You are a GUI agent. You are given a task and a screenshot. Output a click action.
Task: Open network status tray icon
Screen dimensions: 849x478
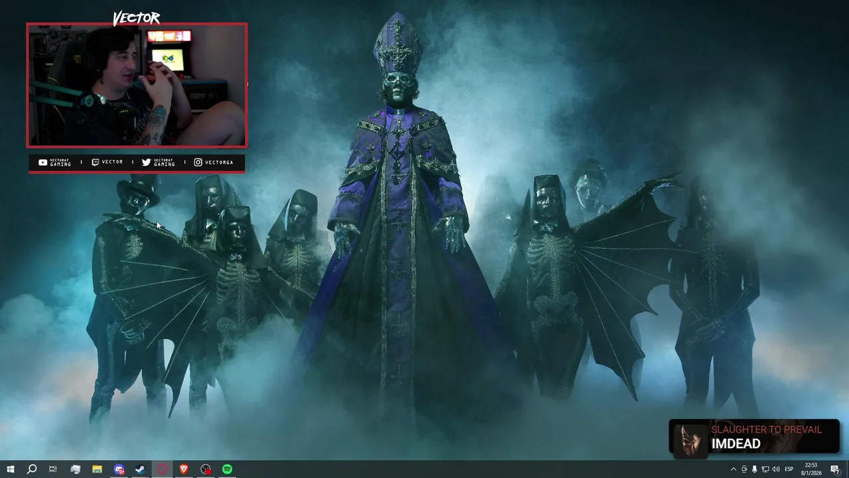(765, 469)
